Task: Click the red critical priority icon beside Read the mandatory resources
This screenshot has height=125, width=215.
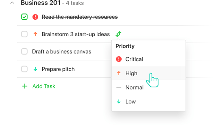Action: 35,17
